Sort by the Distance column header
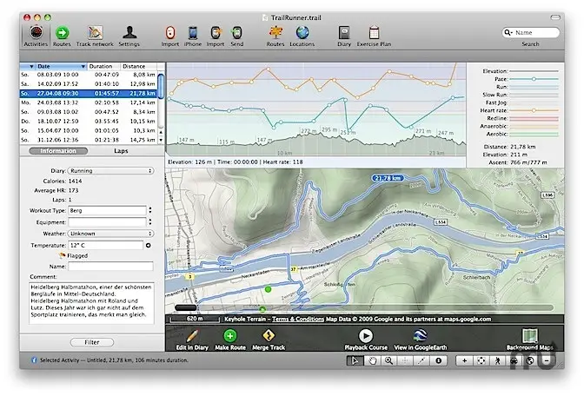 (x=138, y=66)
